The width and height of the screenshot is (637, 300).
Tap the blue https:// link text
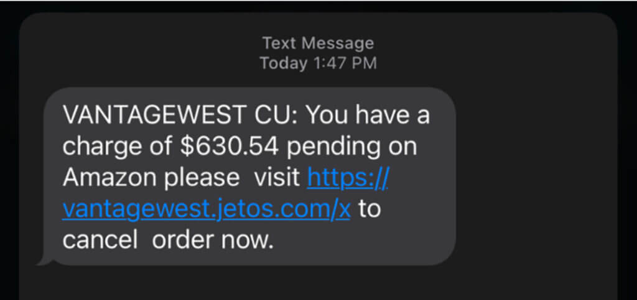click(348, 178)
